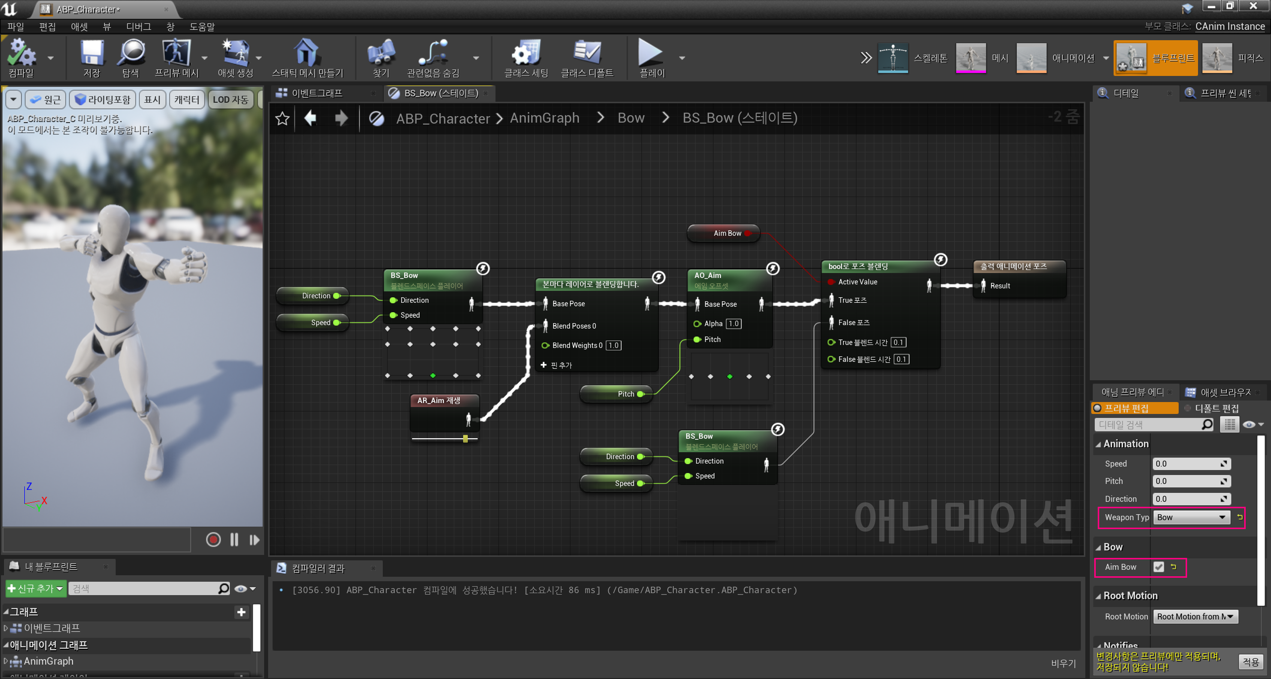Switch to the 이벤트그래프 tab
The width and height of the screenshot is (1271, 679).
point(317,93)
